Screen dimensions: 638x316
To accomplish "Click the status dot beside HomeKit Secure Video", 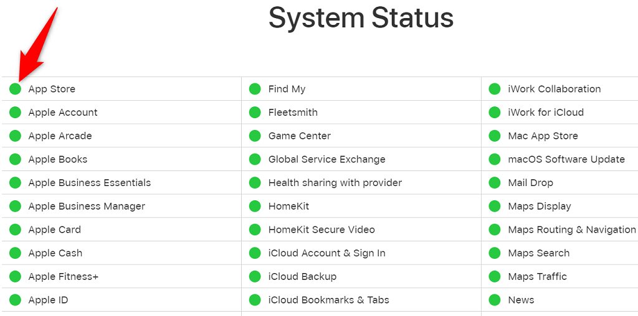I will click(x=255, y=230).
